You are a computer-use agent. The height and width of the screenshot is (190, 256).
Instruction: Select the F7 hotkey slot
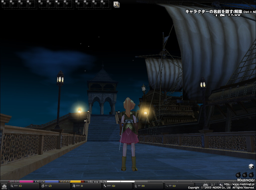pos(59,4)
